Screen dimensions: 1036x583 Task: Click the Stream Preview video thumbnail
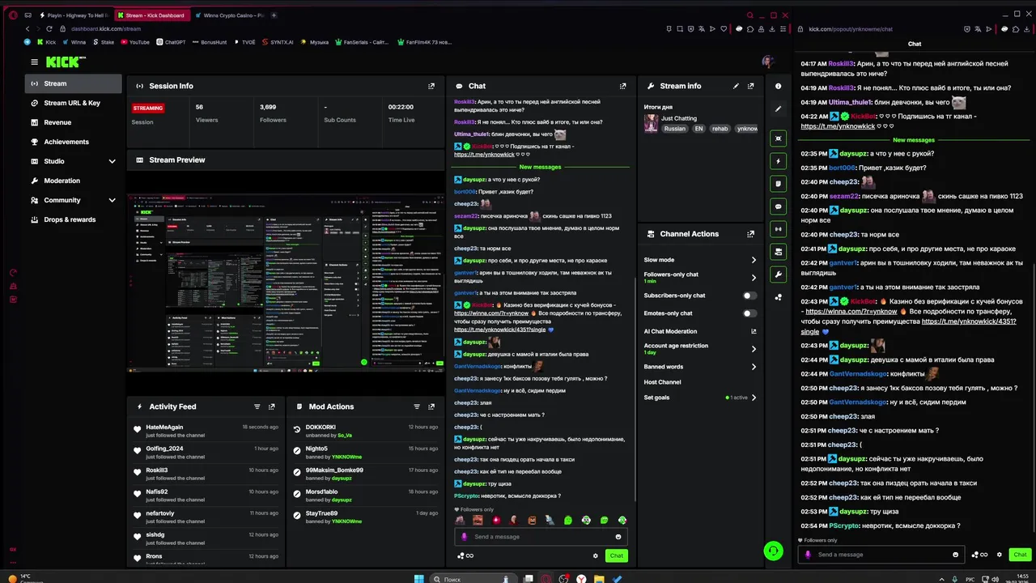pos(286,283)
